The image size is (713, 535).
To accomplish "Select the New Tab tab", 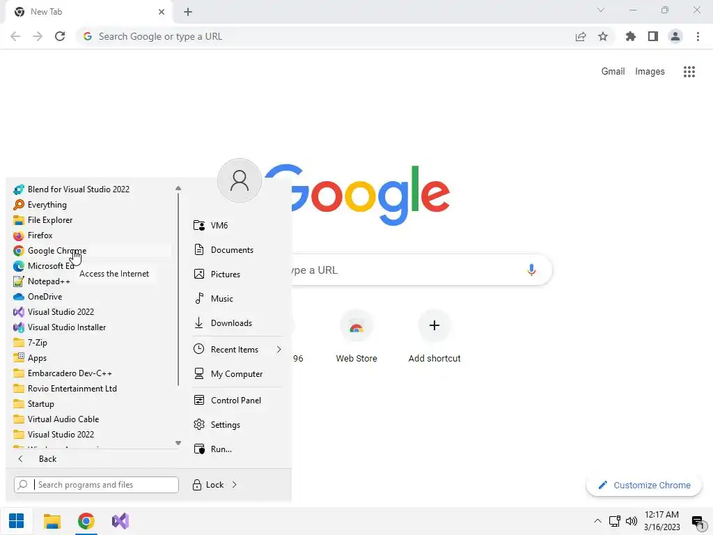I will (x=88, y=13).
